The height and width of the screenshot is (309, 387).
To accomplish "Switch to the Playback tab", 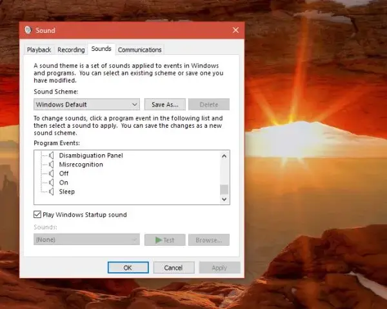I will [39, 50].
